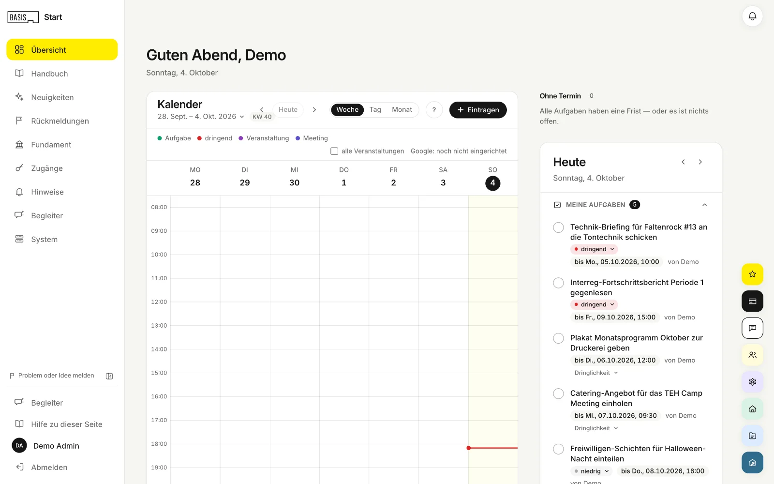Click the dark blue home-edit shortcut button

(752, 463)
